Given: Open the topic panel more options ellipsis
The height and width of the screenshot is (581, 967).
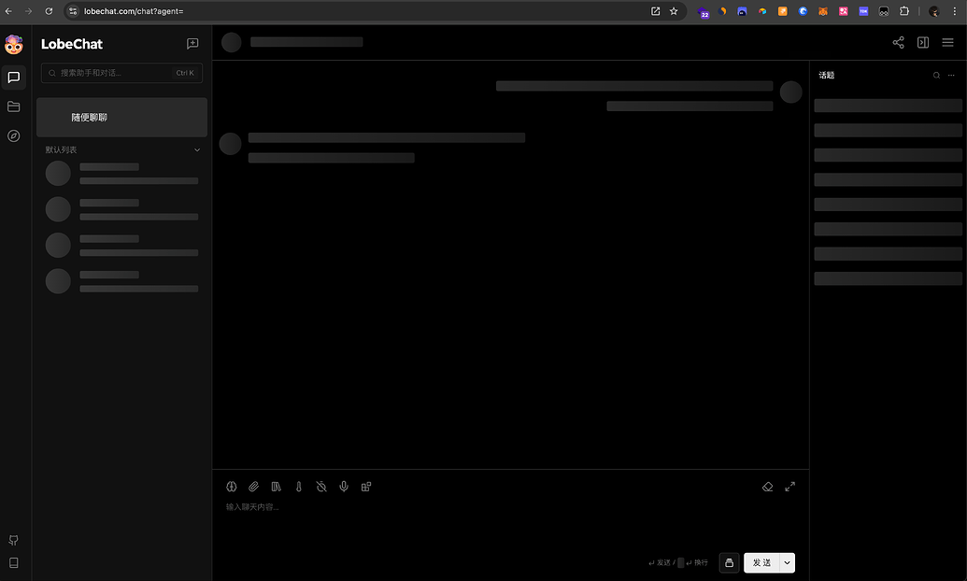Looking at the screenshot, I should (951, 76).
